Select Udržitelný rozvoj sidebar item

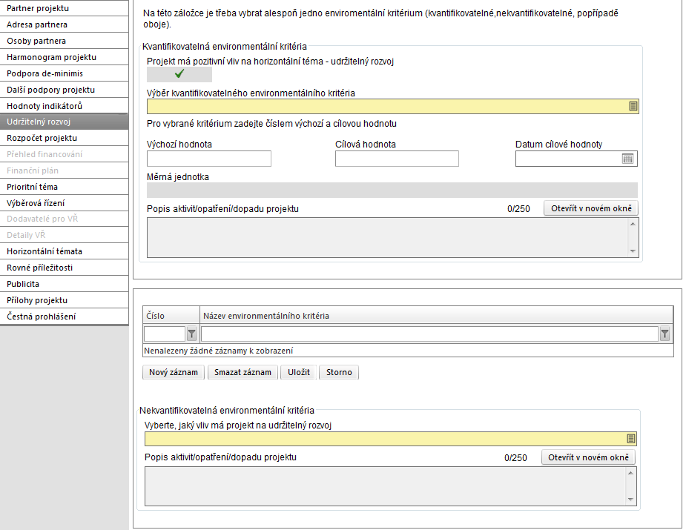pos(65,122)
